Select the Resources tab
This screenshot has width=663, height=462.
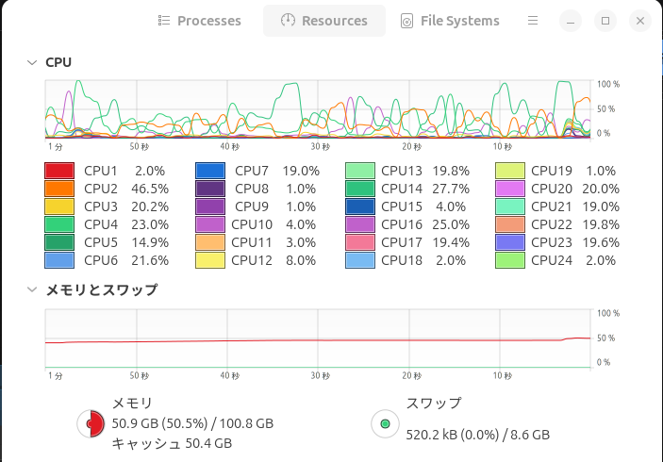tap(324, 21)
